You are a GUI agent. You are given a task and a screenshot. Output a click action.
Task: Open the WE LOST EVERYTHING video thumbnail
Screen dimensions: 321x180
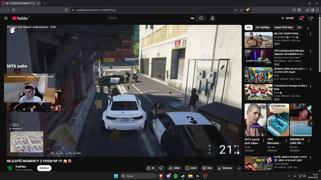coord(259,40)
